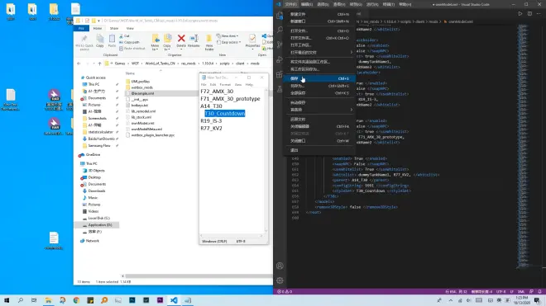Open the VS Code Extensions sidebar icon
Image resolution: width=546 pixels, height=306 pixels.
pyautogui.click(x=280, y=74)
